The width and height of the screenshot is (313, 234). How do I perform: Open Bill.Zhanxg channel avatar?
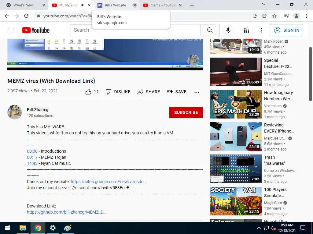coord(15,112)
